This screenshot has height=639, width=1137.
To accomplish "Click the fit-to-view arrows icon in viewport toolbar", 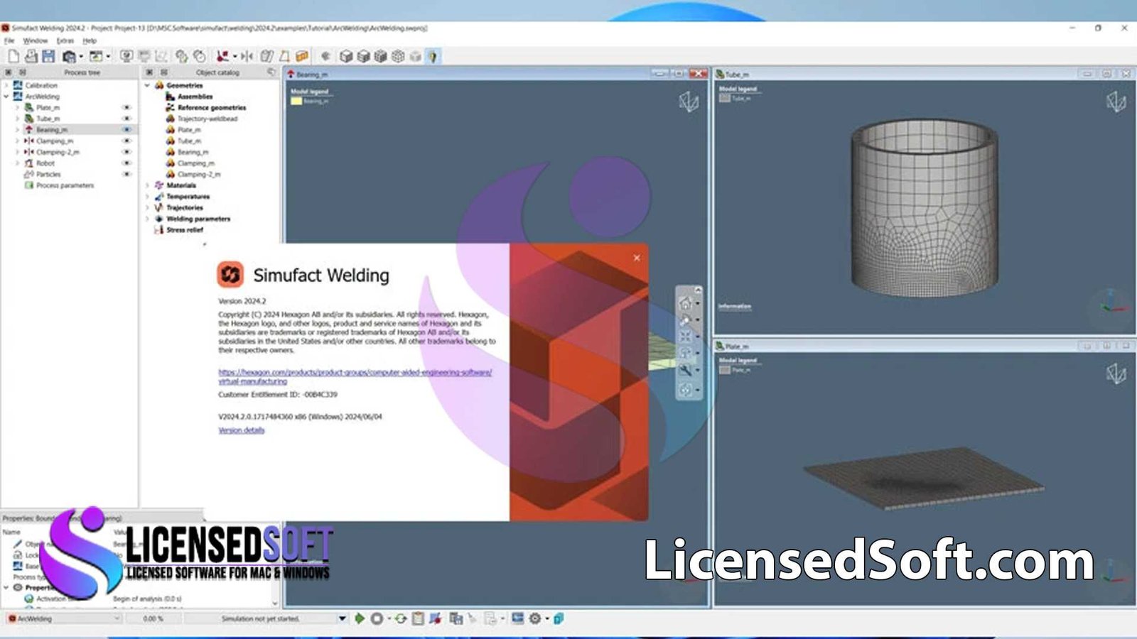I will click(x=685, y=337).
